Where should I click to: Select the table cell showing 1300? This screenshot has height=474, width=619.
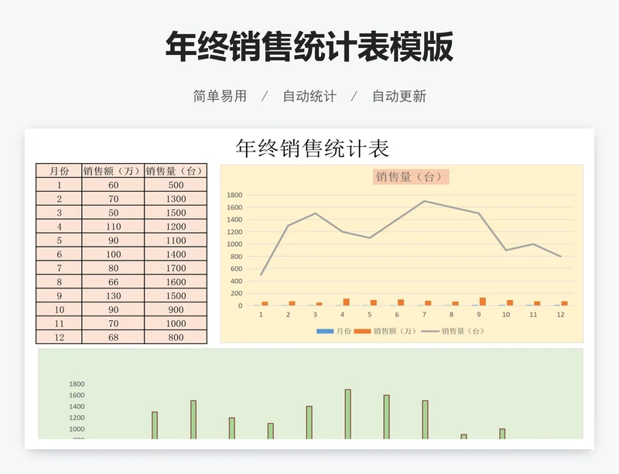pos(176,199)
